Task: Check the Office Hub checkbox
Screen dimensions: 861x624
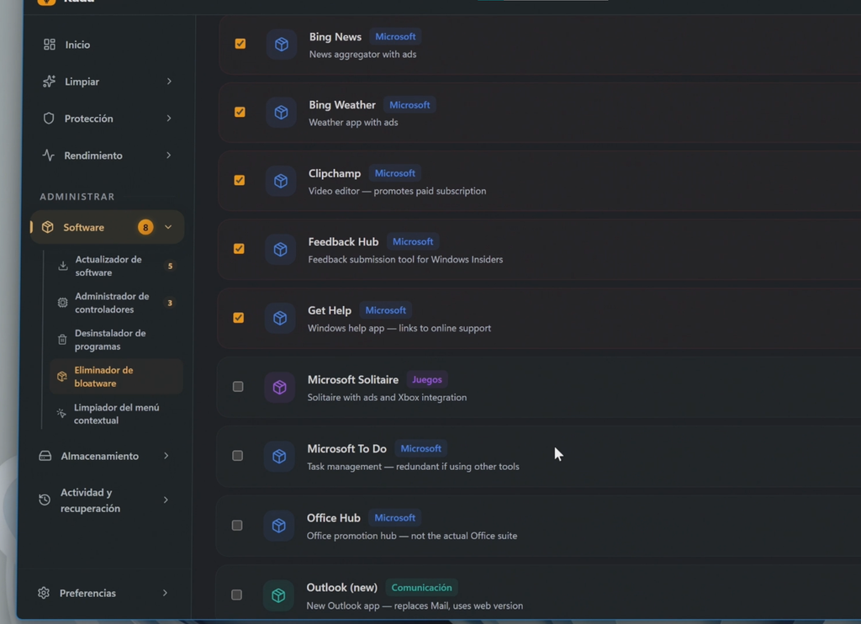Action: tap(236, 526)
